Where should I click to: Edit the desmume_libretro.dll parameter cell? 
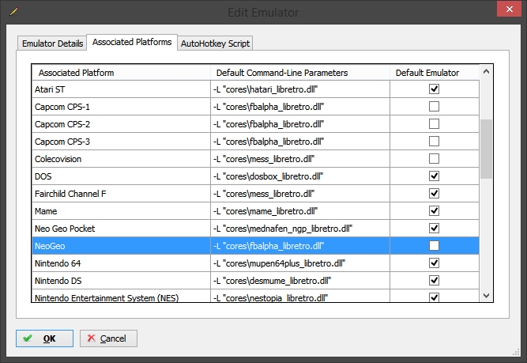click(x=300, y=281)
